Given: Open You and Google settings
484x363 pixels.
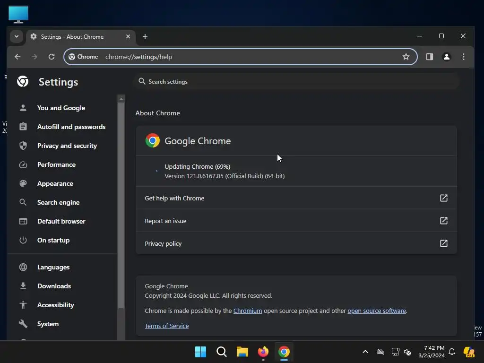Looking at the screenshot, I should tap(61, 108).
